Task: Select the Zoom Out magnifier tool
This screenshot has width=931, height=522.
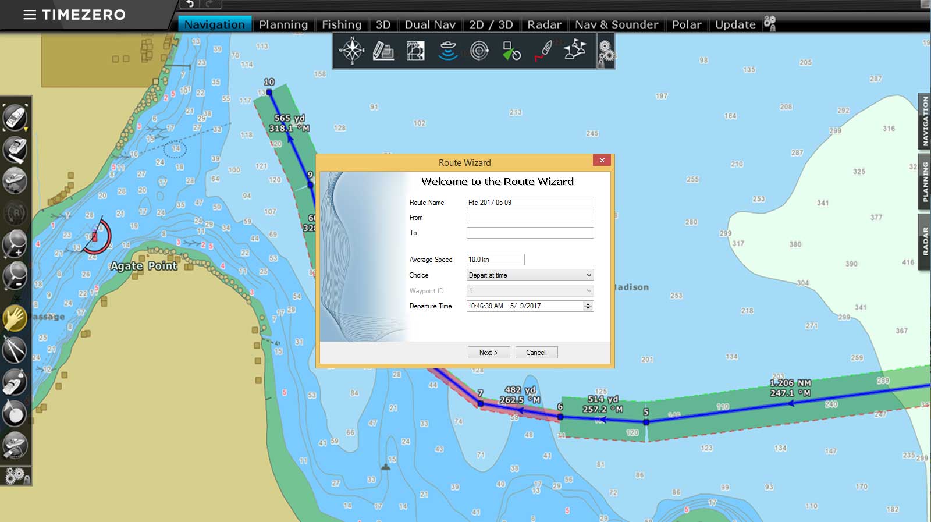Action: (15, 275)
